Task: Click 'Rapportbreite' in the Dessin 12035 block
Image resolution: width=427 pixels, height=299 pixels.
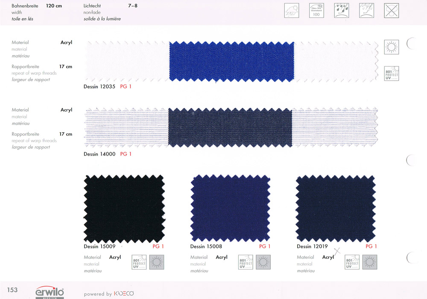Action: 25,67
